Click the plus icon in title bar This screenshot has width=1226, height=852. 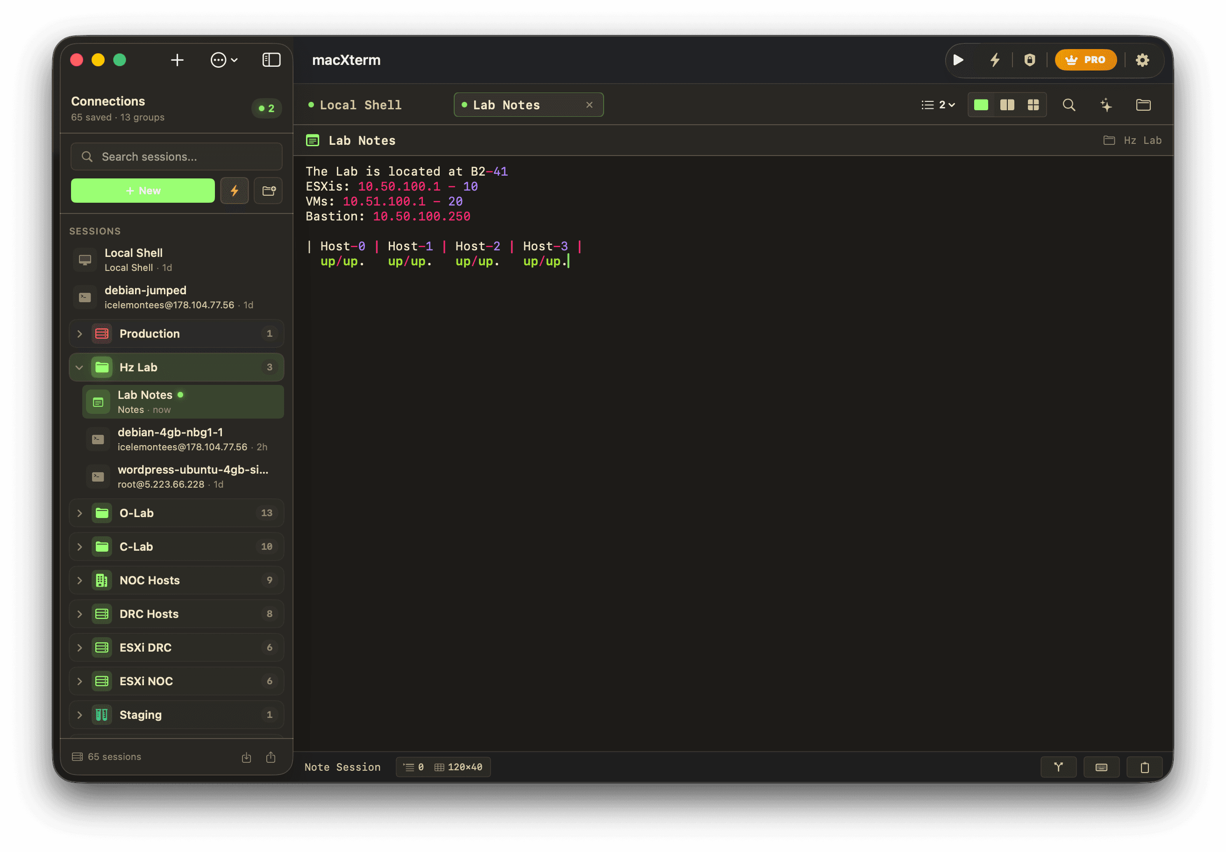point(177,60)
